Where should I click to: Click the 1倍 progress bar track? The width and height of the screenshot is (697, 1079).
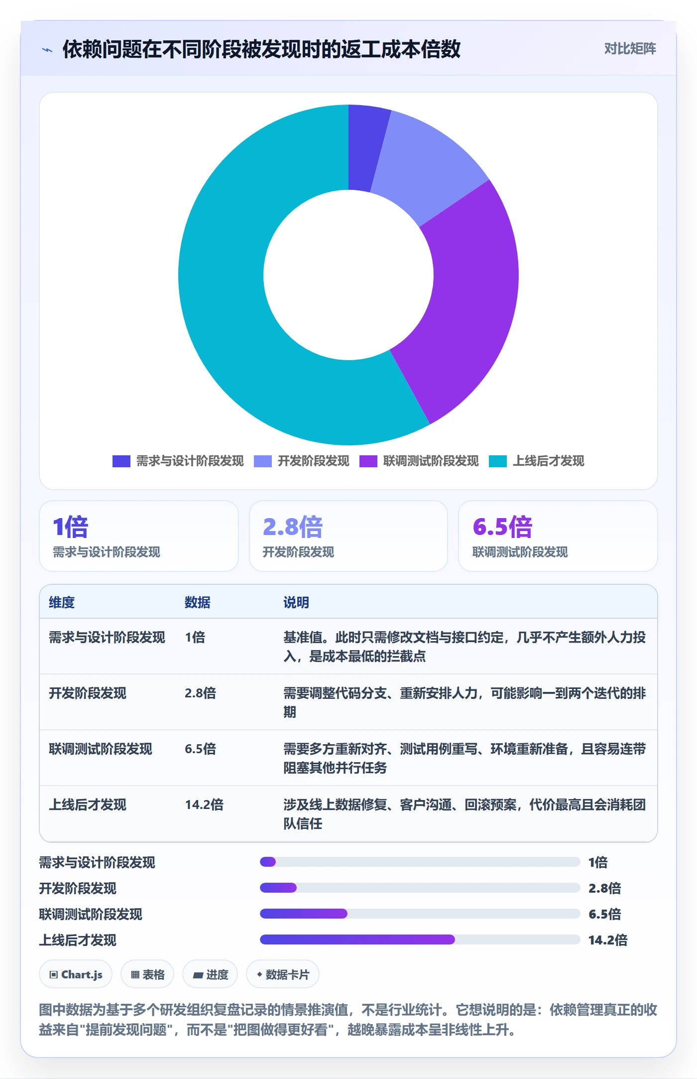[420, 862]
